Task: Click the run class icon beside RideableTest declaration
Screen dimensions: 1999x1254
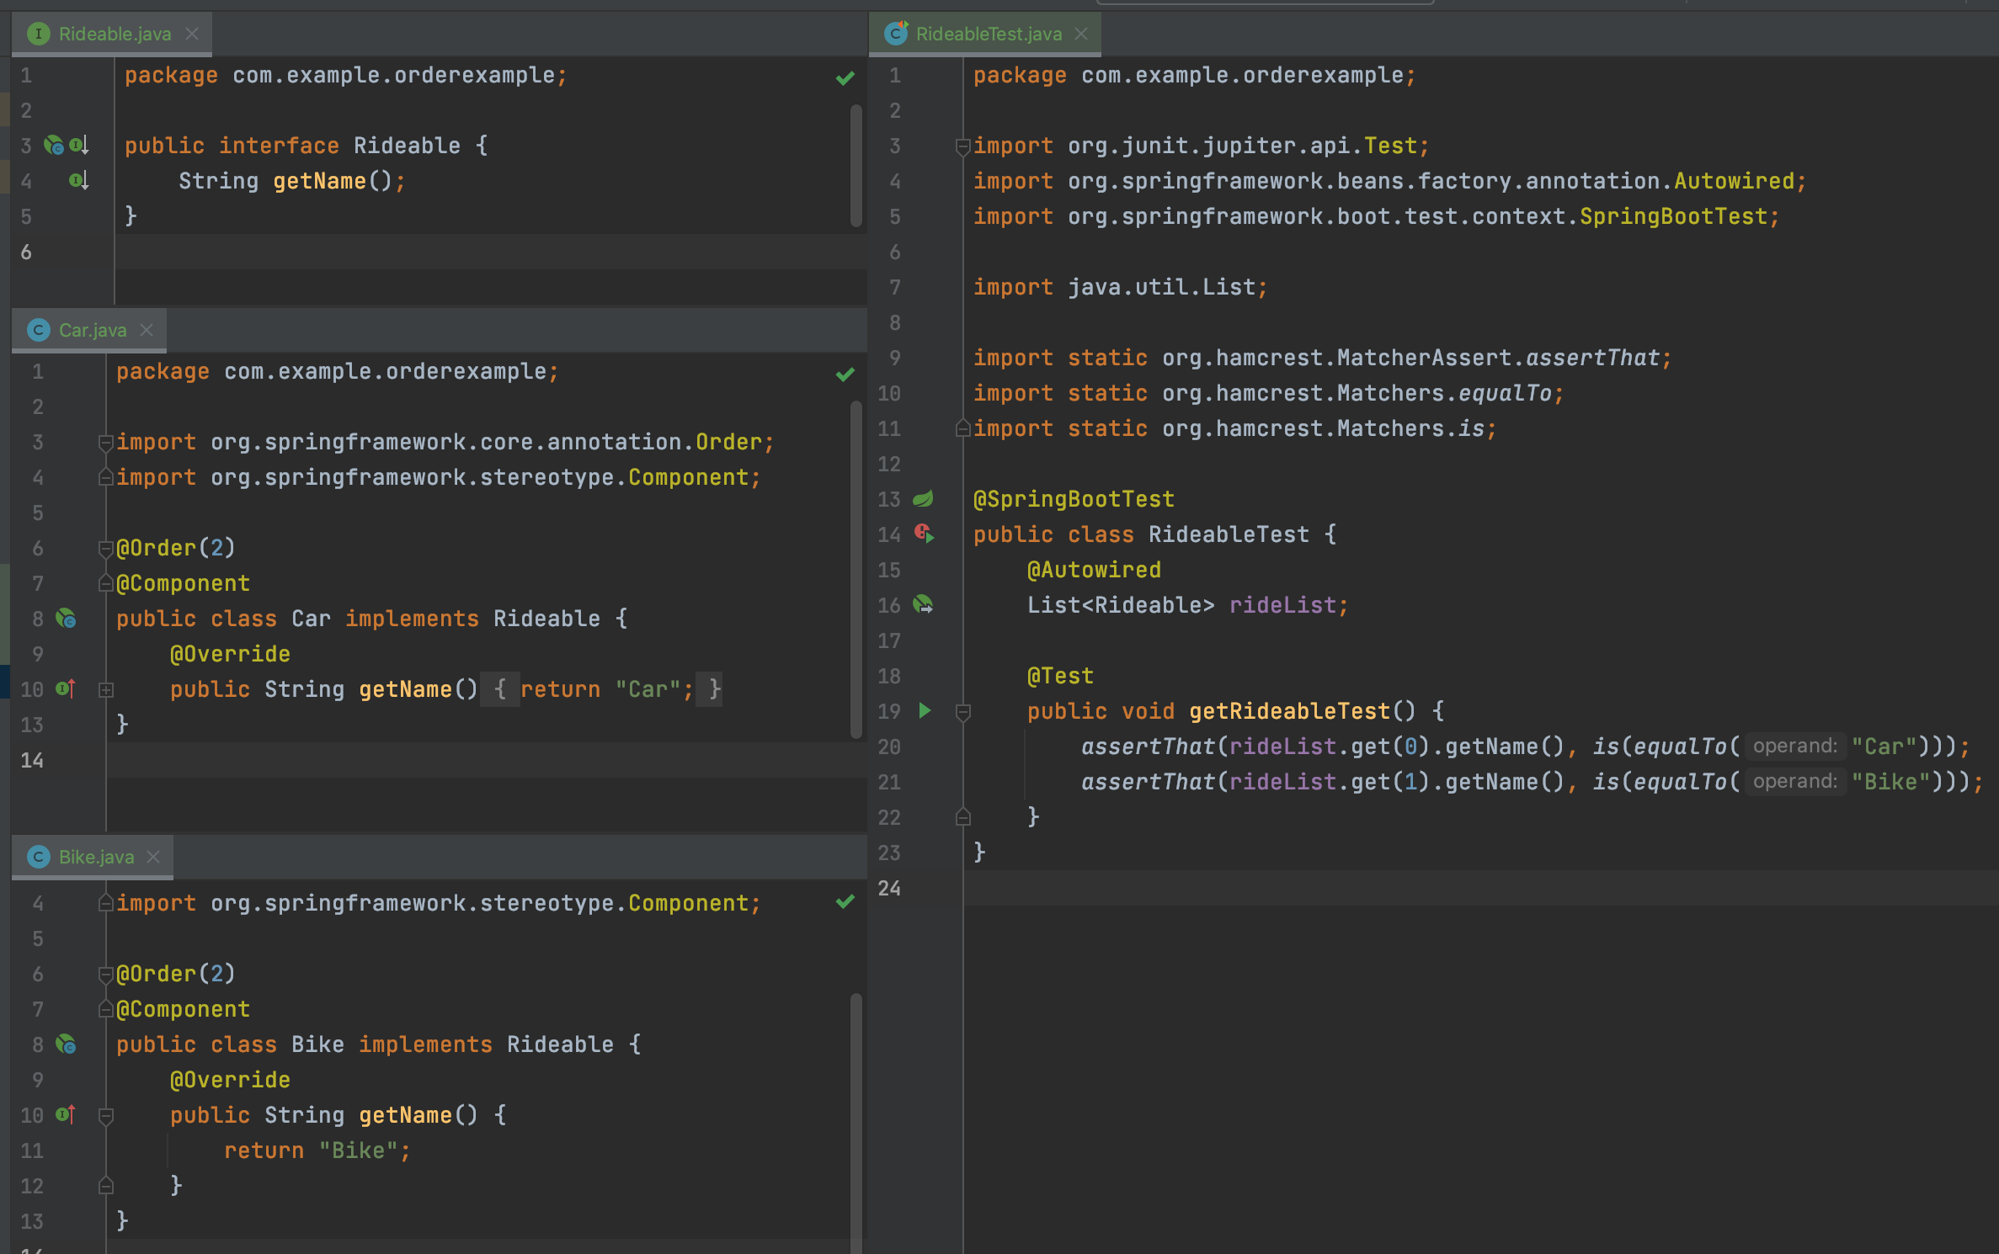Action: (925, 534)
